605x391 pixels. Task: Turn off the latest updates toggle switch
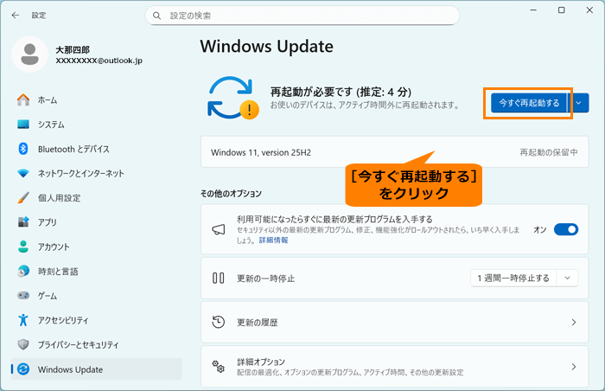tap(565, 229)
